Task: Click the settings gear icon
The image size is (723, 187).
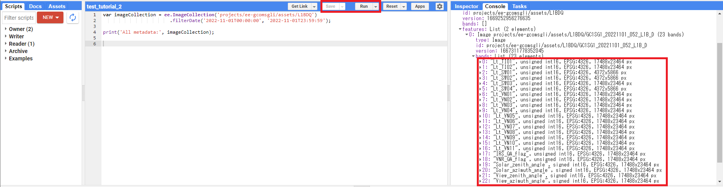Action: pyautogui.click(x=439, y=6)
